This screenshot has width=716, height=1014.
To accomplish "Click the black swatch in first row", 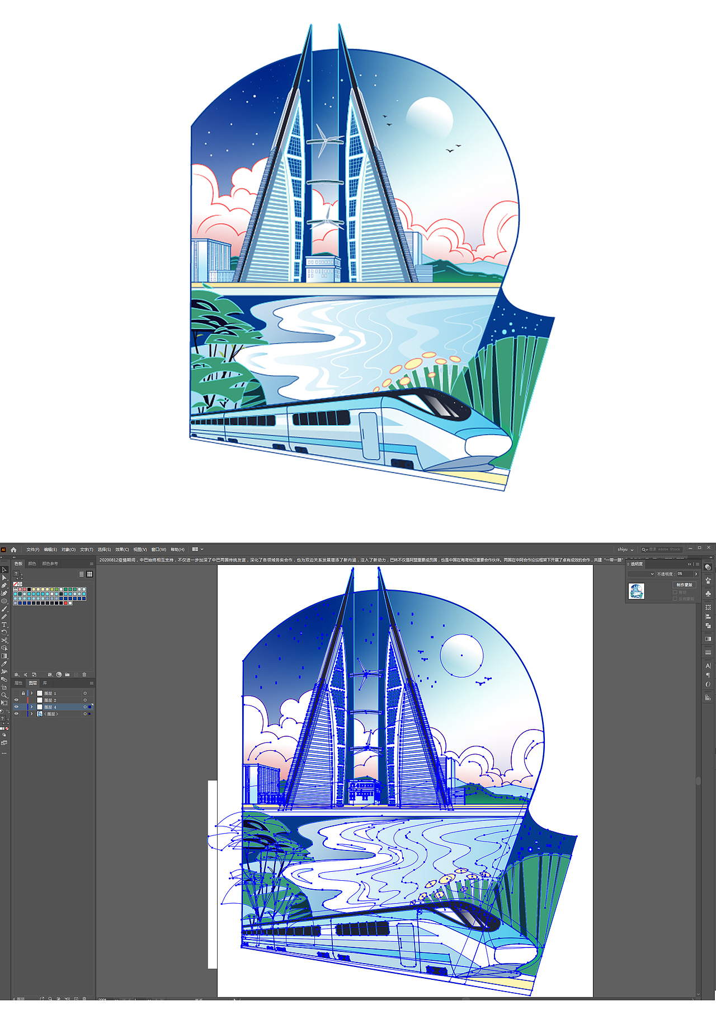I will point(29,589).
